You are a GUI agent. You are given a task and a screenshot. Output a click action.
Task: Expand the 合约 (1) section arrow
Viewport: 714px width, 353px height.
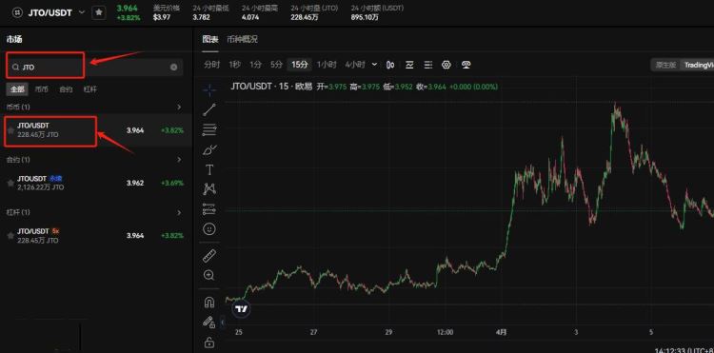pyautogui.click(x=179, y=160)
